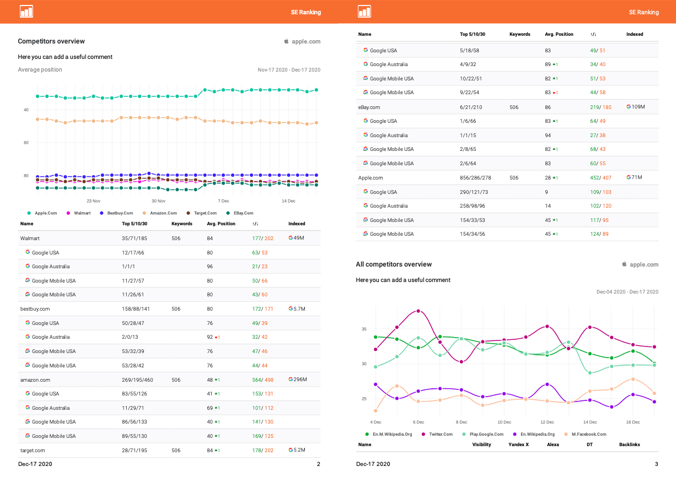The image size is (676, 477).
Task: Click the Play.Google.Com legend entry
Action: click(482, 434)
